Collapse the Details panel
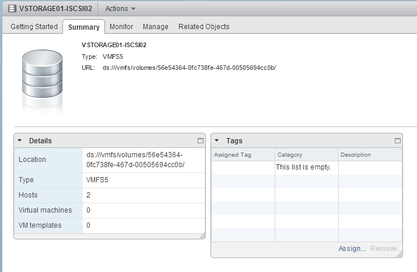Image resolution: width=417 pixels, height=272 pixels. point(20,140)
